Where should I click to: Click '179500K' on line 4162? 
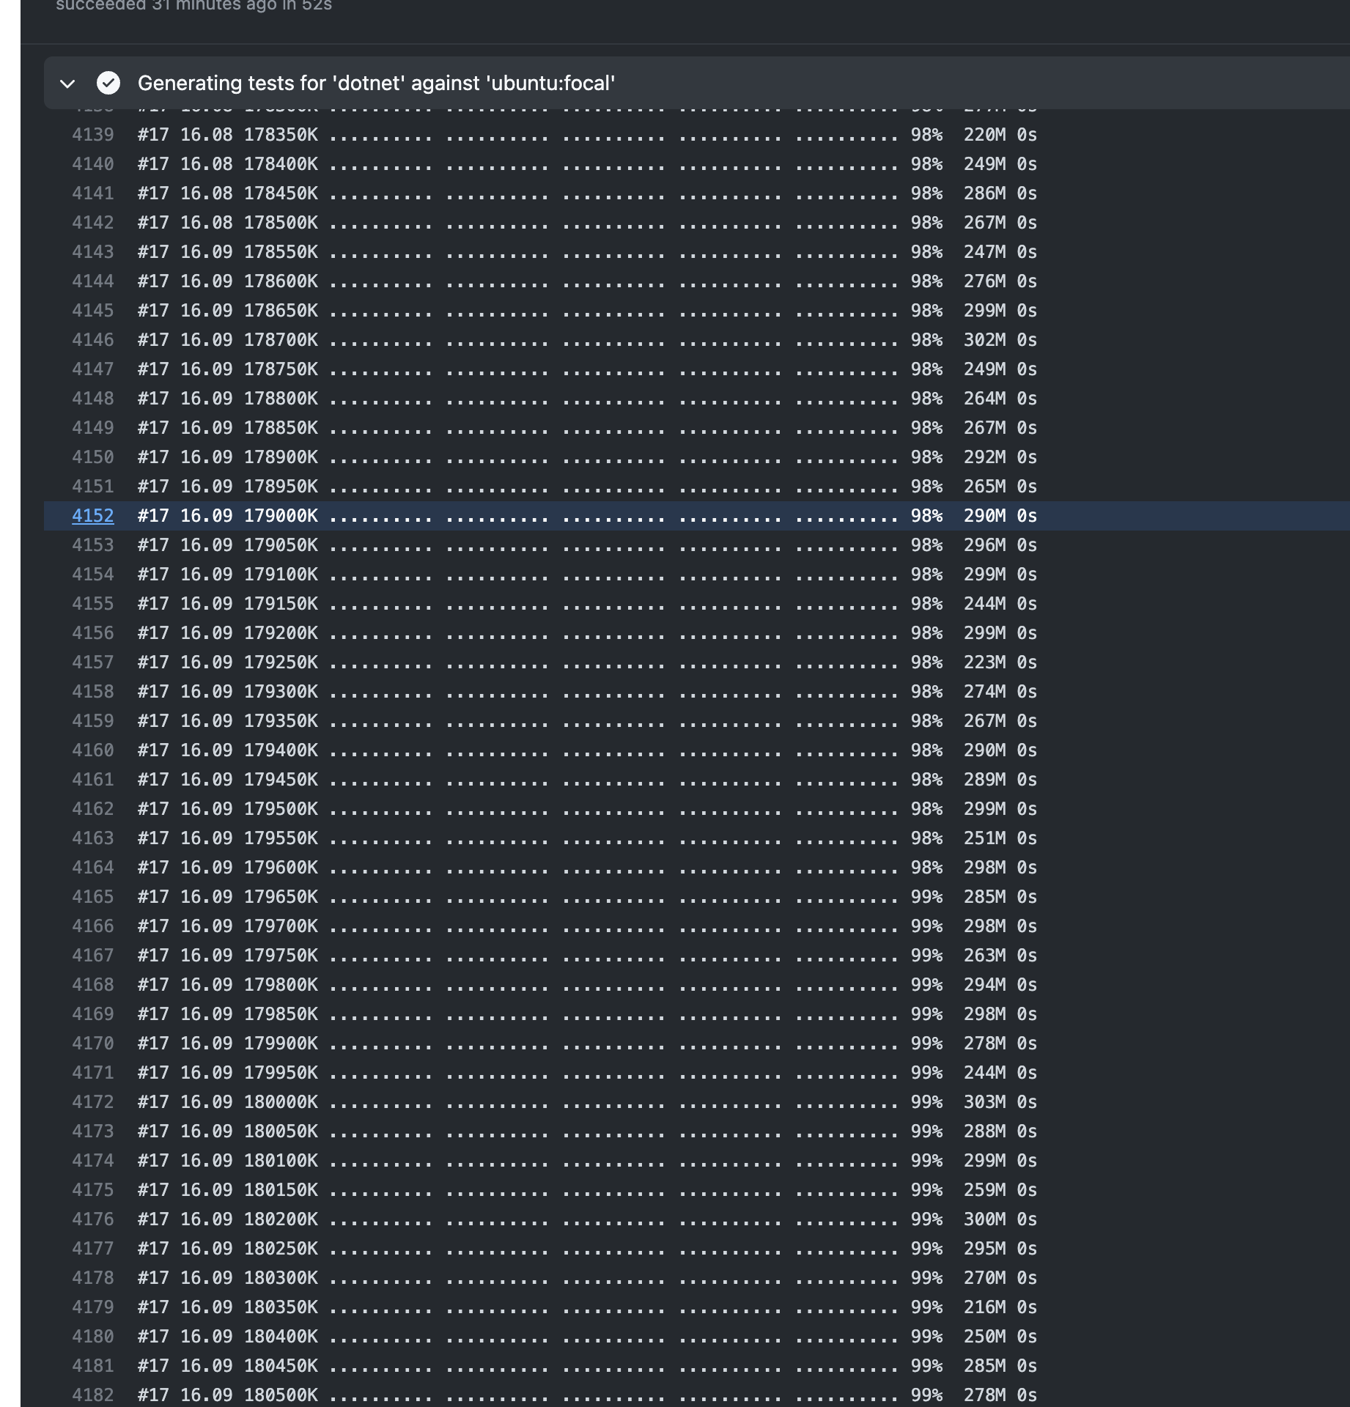point(281,809)
